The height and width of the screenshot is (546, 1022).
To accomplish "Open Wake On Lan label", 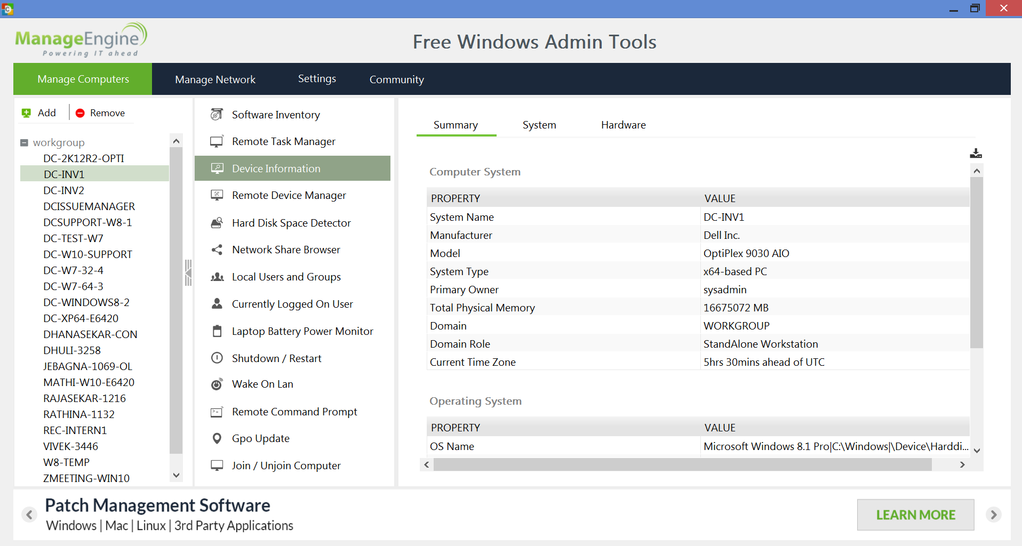I will tap(262, 384).
